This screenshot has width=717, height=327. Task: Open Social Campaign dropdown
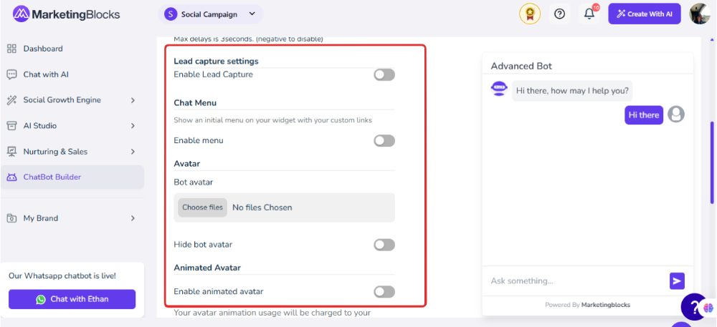pos(211,14)
